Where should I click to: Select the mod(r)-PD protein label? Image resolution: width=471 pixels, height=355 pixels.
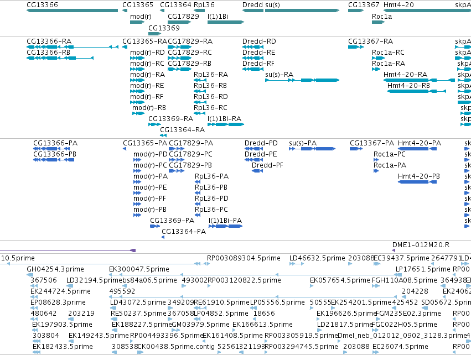[150, 154]
